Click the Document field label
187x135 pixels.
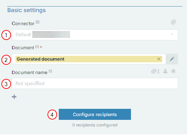point(23,48)
